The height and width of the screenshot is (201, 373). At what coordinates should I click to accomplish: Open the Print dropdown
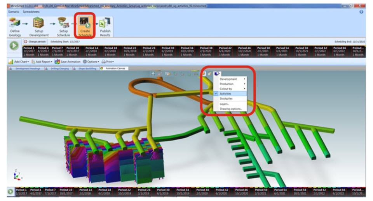point(108,62)
